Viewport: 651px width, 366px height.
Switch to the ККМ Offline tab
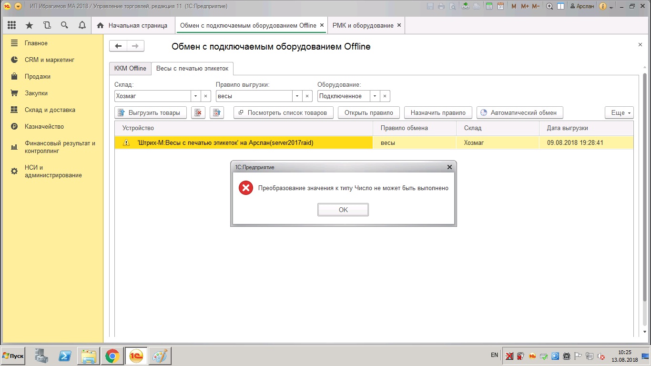pyautogui.click(x=130, y=68)
